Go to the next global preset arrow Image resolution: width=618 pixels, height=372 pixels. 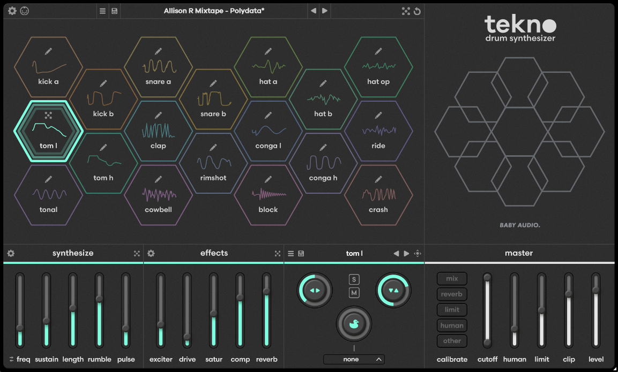coord(325,11)
